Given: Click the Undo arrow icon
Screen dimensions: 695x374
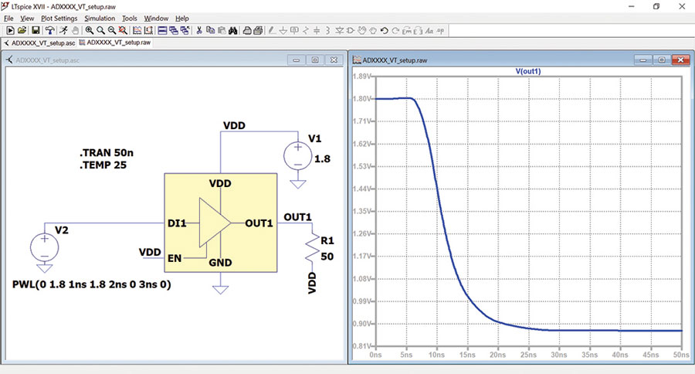Looking at the screenshot, I should [x=385, y=30].
